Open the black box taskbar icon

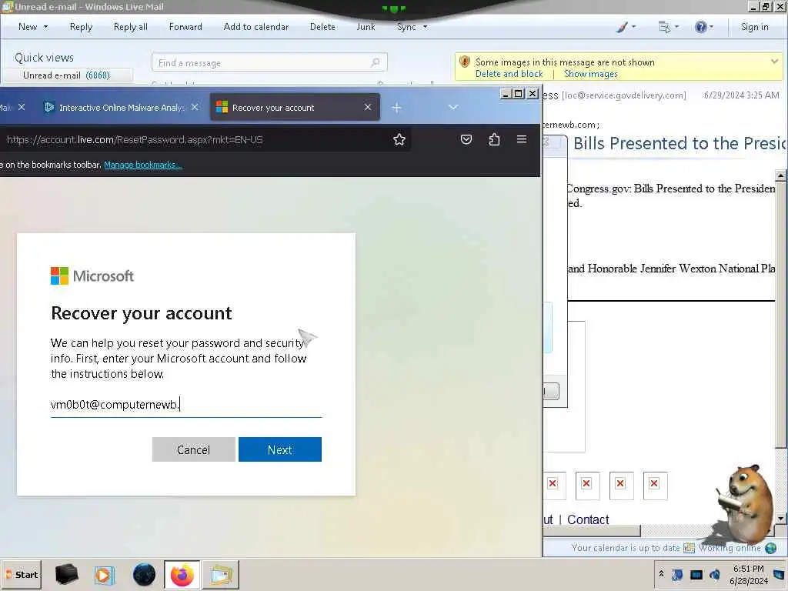(66, 575)
